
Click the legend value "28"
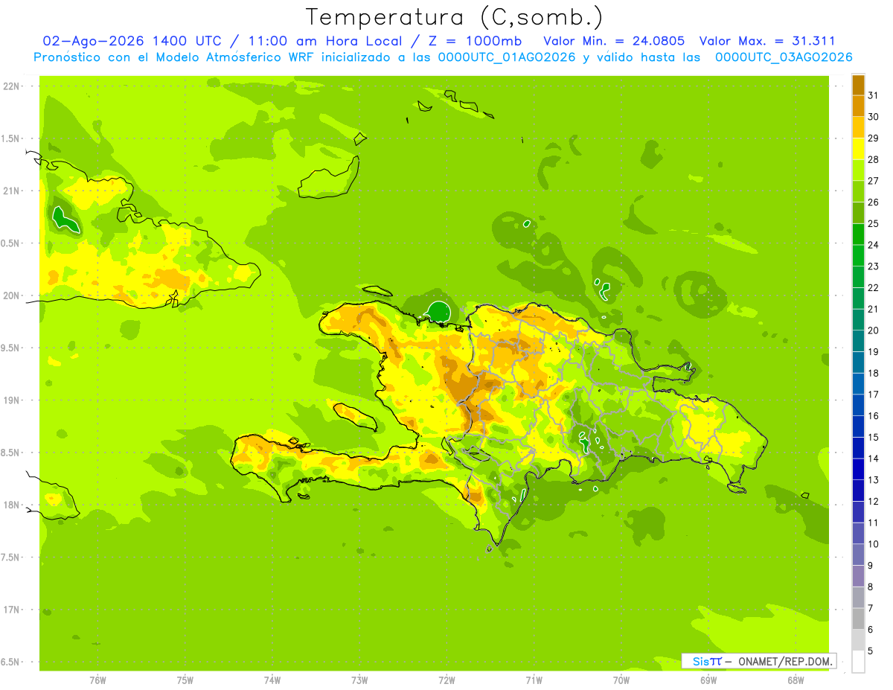click(x=874, y=159)
